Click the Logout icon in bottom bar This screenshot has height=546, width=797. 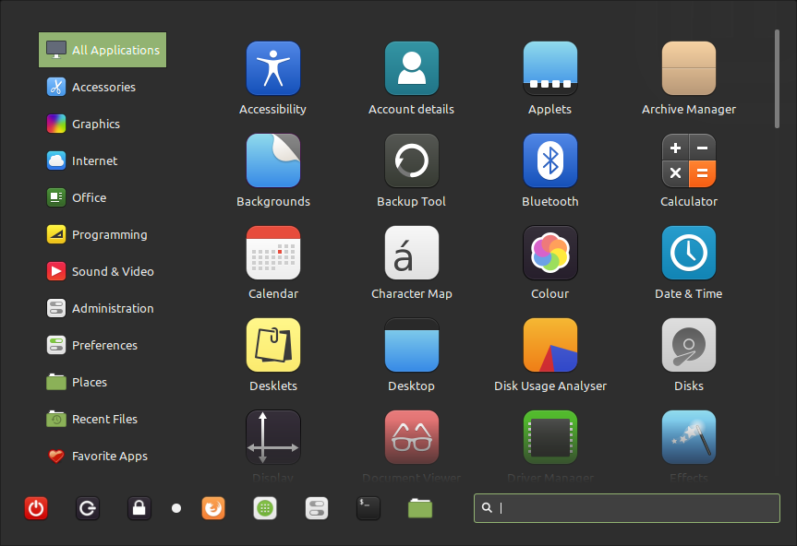pyautogui.click(x=88, y=508)
